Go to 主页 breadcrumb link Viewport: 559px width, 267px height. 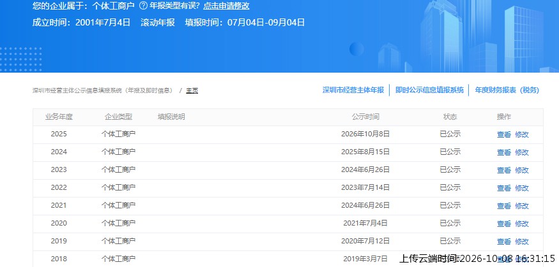(x=192, y=90)
